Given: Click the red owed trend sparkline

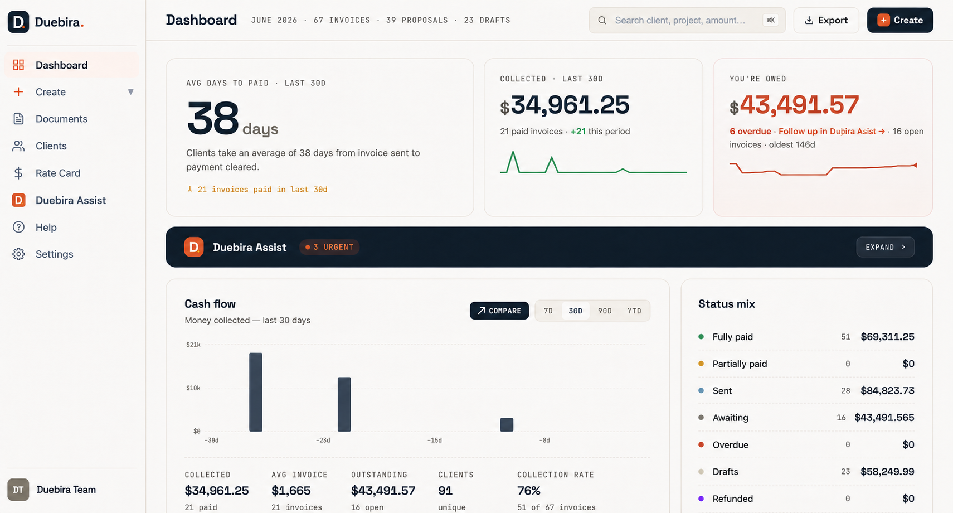Looking at the screenshot, I should [823, 168].
